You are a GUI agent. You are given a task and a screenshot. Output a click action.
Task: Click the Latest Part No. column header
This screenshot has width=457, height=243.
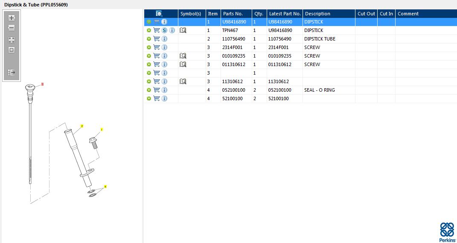[x=285, y=14]
